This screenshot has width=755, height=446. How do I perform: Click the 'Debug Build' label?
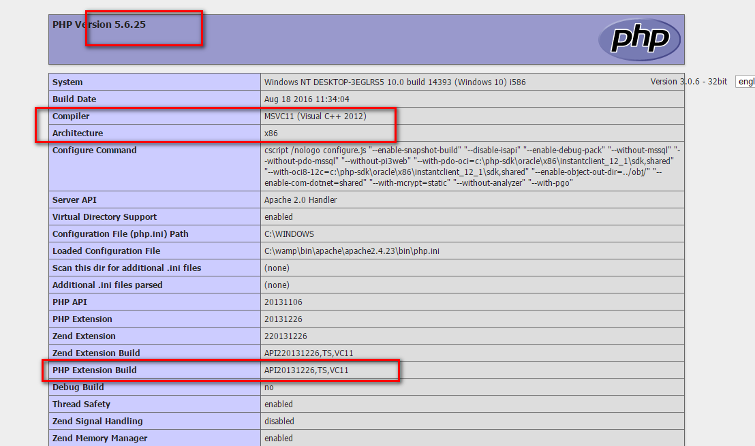pos(78,387)
